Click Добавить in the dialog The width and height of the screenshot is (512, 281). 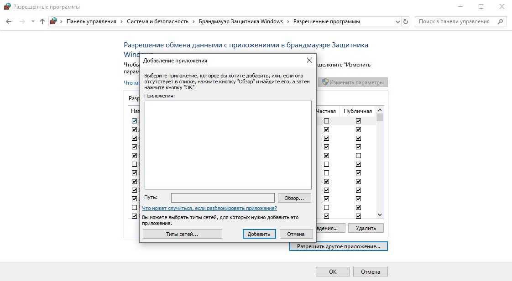point(259,234)
